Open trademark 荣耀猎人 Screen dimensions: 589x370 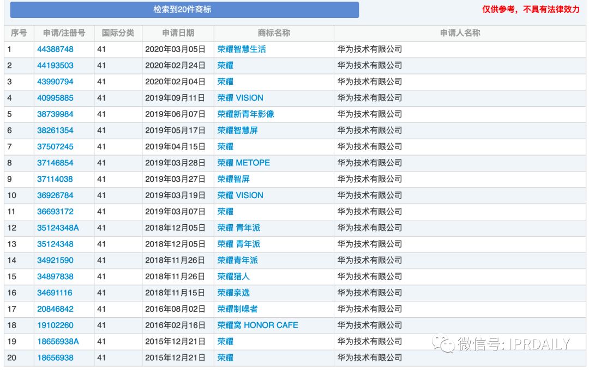click(233, 276)
